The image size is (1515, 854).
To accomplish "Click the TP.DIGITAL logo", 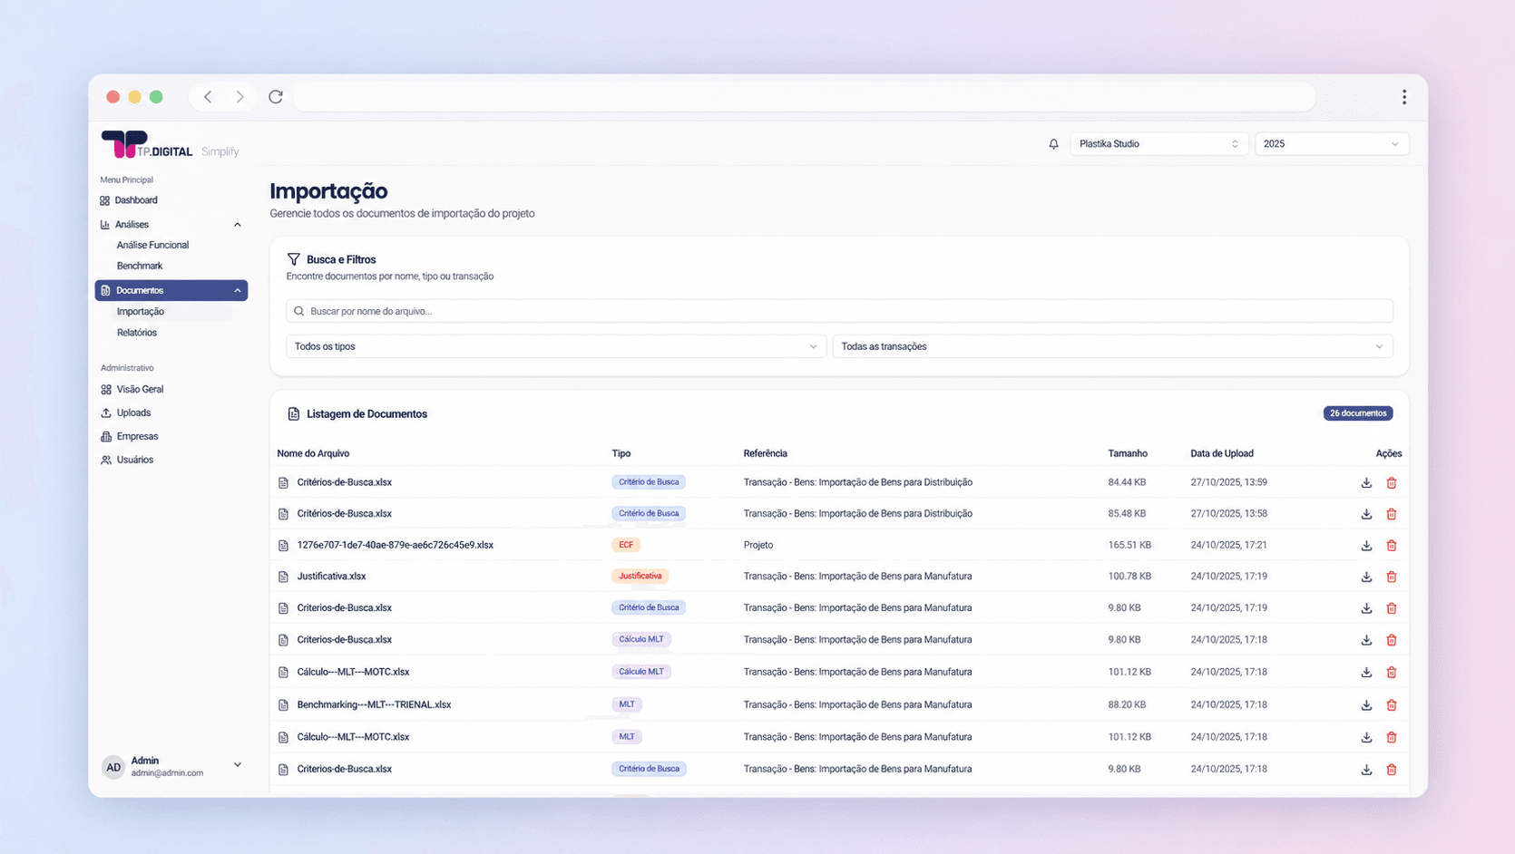I will point(147,144).
